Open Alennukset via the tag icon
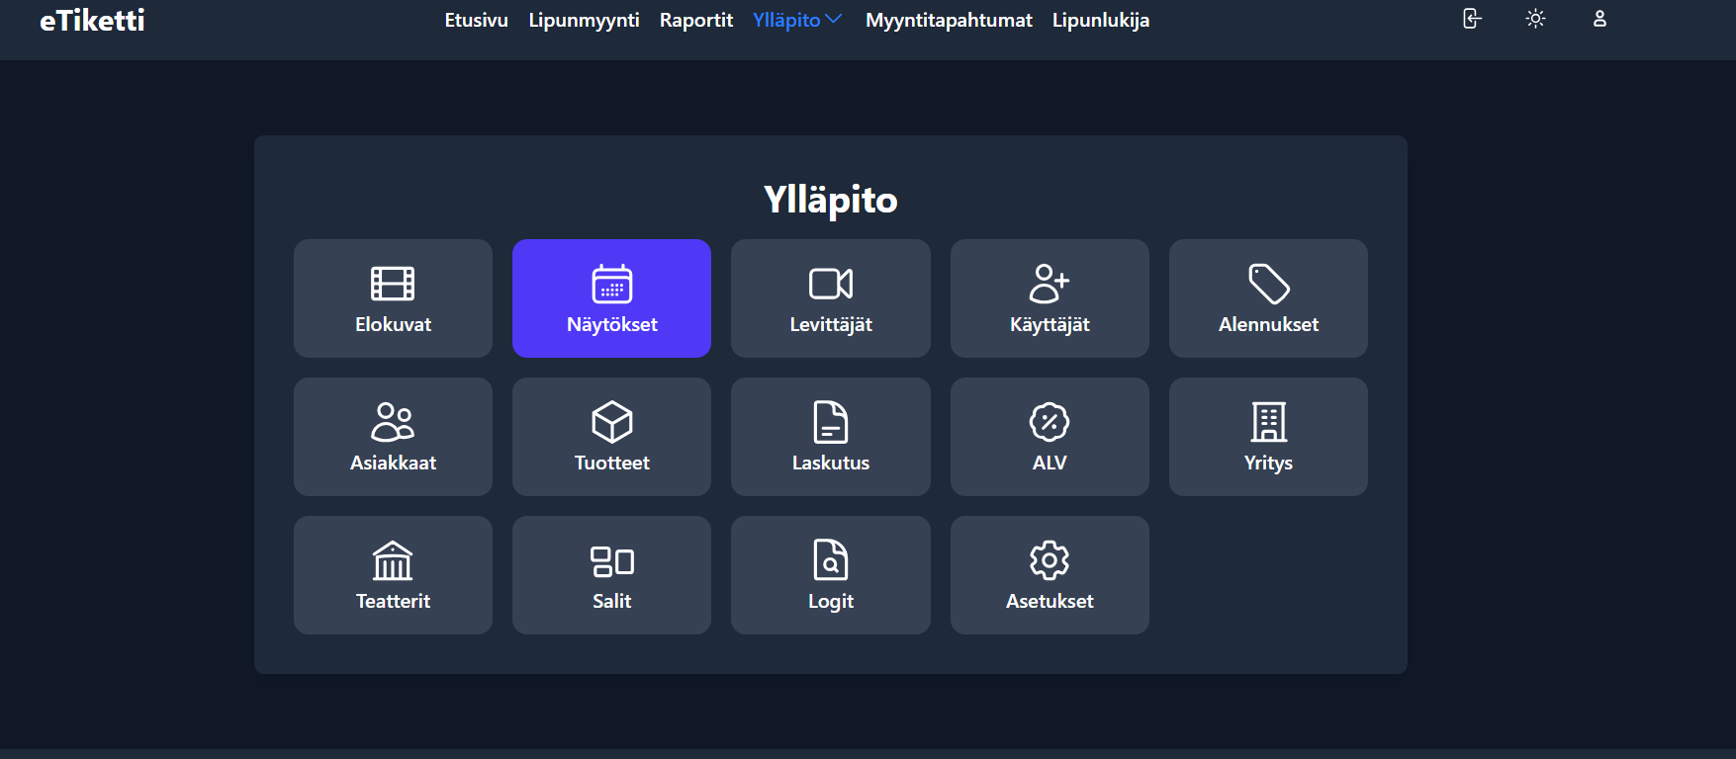Image resolution: width=1736 pixels, height=759 pixels. 1268,284
